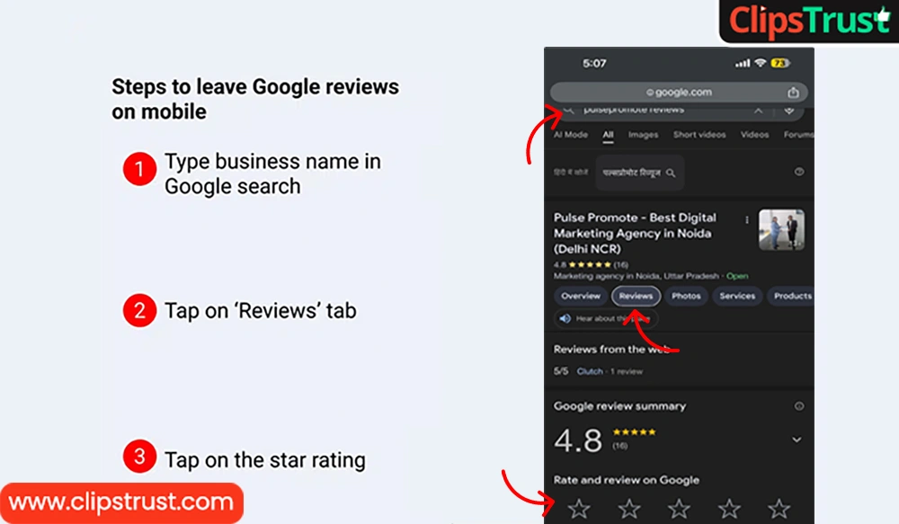The image size is (899, 524).
Task: Switch to the Images tab
Action: [x=644, y=134]
